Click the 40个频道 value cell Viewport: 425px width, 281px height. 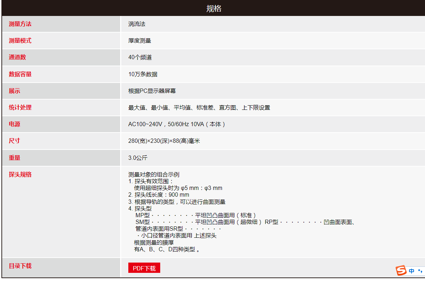point(140,57)
